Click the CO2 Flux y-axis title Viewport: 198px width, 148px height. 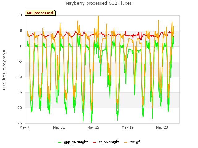[4, 70]
